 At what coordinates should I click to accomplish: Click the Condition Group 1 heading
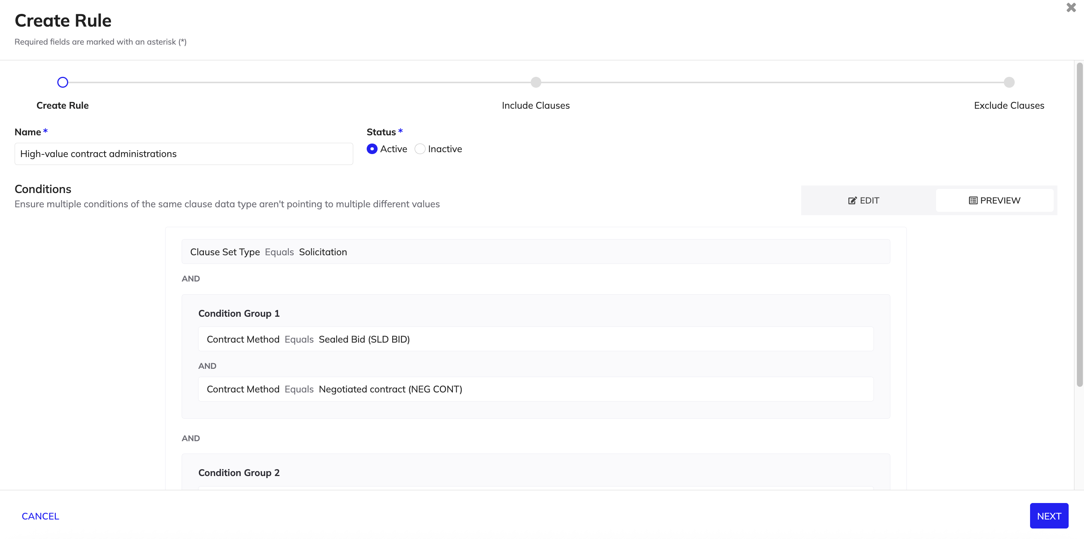pyautogui.click(x=239, y=314)
